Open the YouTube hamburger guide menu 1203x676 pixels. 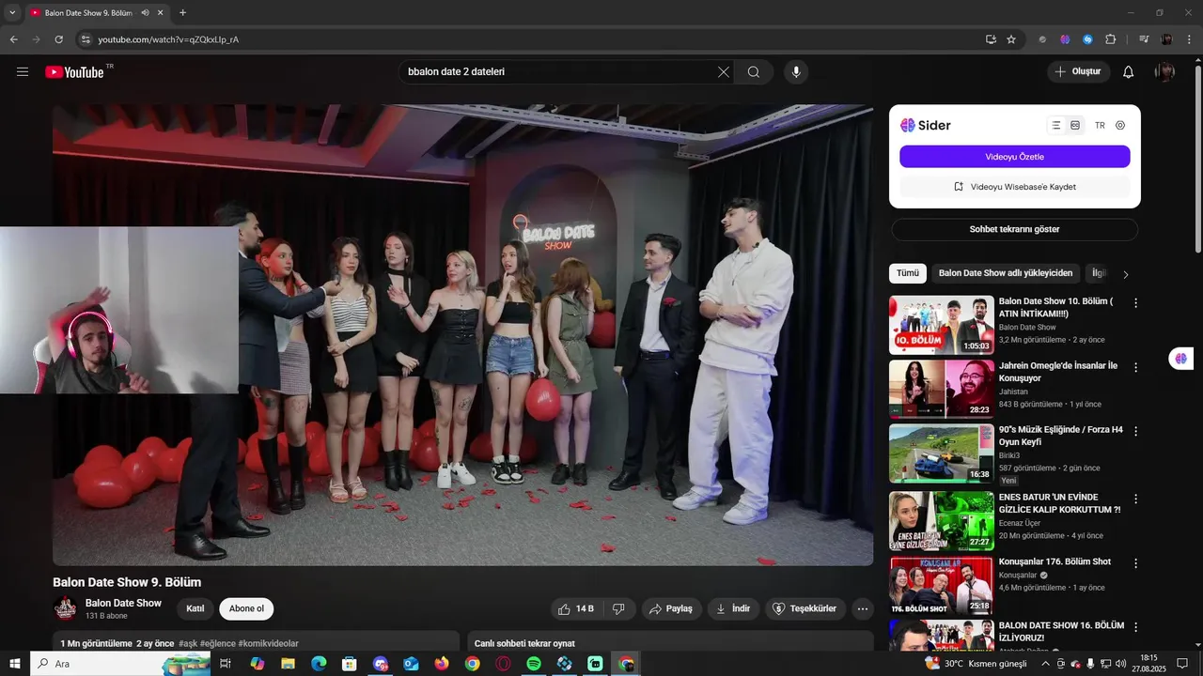23,72
